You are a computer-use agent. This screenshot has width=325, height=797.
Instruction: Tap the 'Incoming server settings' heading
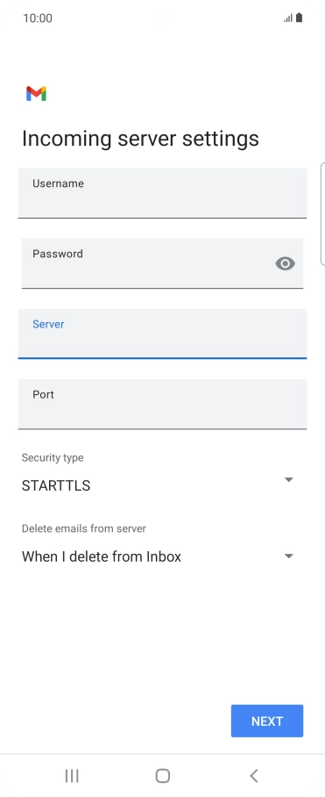tap(140, 139)
